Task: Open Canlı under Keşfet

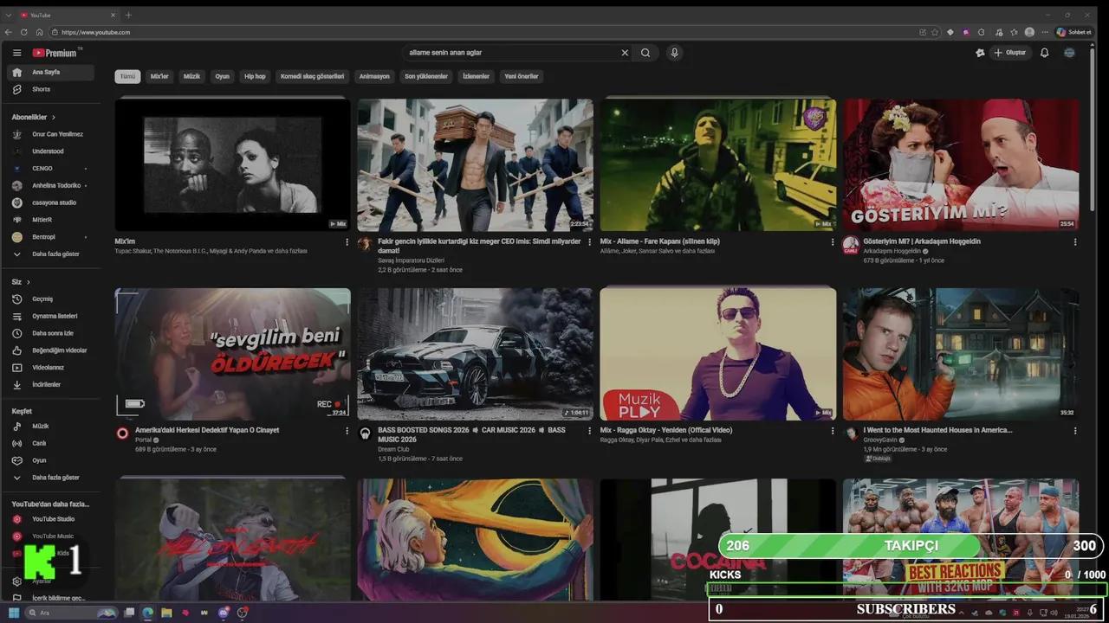Action: point(52,443)
